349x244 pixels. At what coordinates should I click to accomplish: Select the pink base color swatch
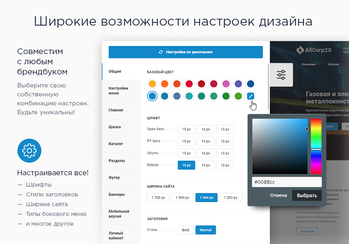pos(226,84)
